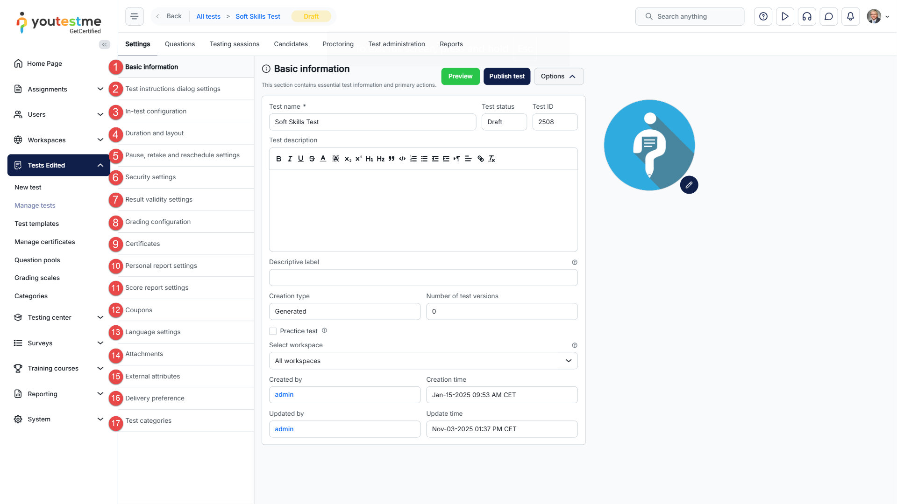Switch to the Questions tab
This screenshot has height=504, width=897.
(x=179, y=44)
